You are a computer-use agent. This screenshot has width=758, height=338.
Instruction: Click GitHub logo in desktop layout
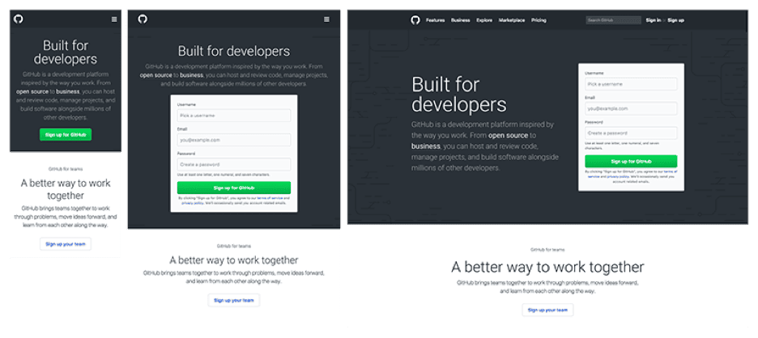click(415, 19)
